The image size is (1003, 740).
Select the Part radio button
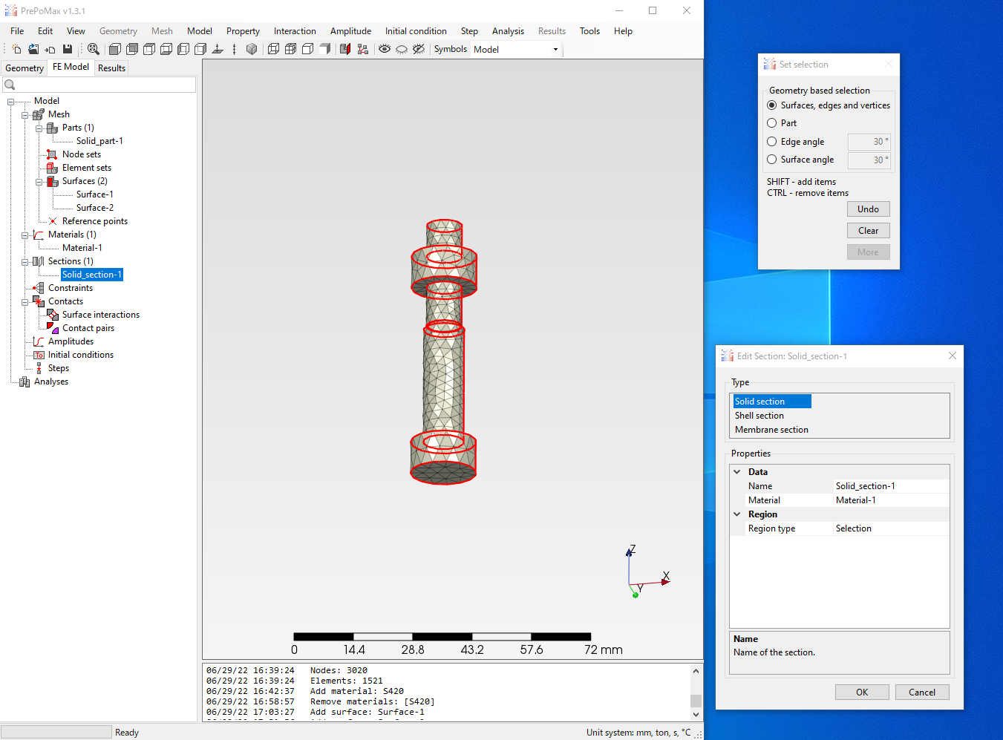pos(772,123)
